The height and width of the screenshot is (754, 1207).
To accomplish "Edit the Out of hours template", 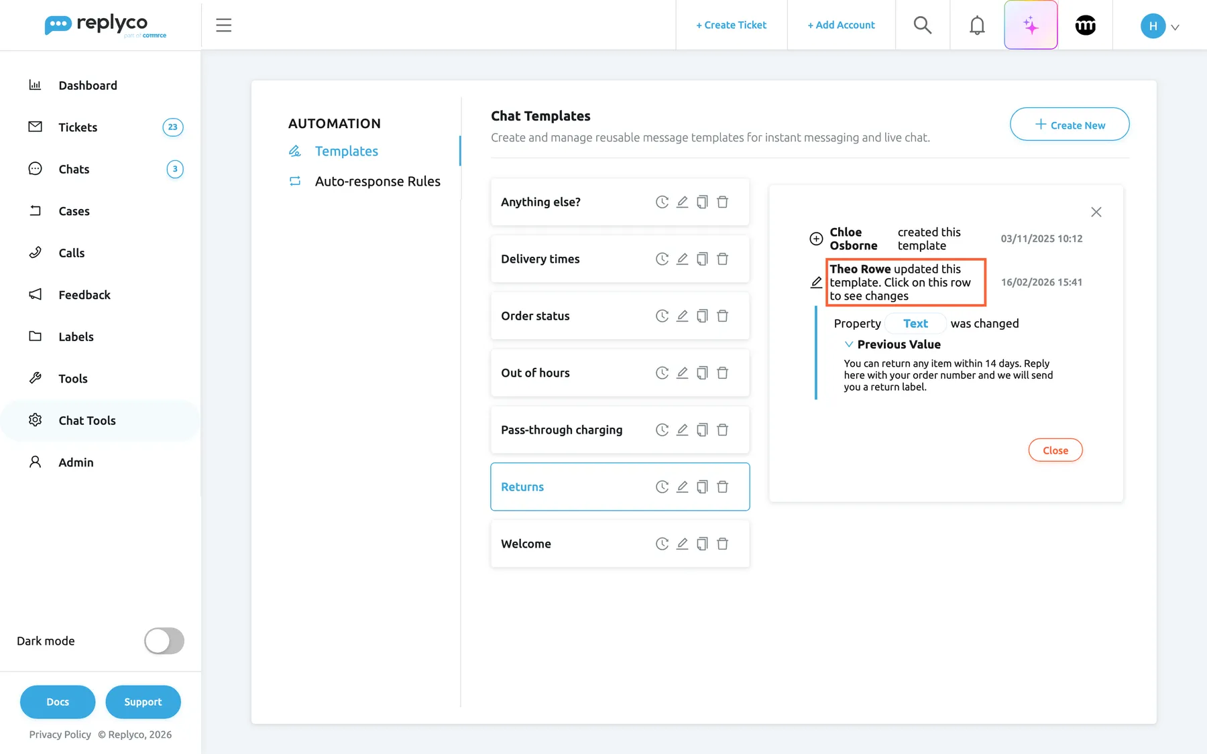I will point(682,373).
